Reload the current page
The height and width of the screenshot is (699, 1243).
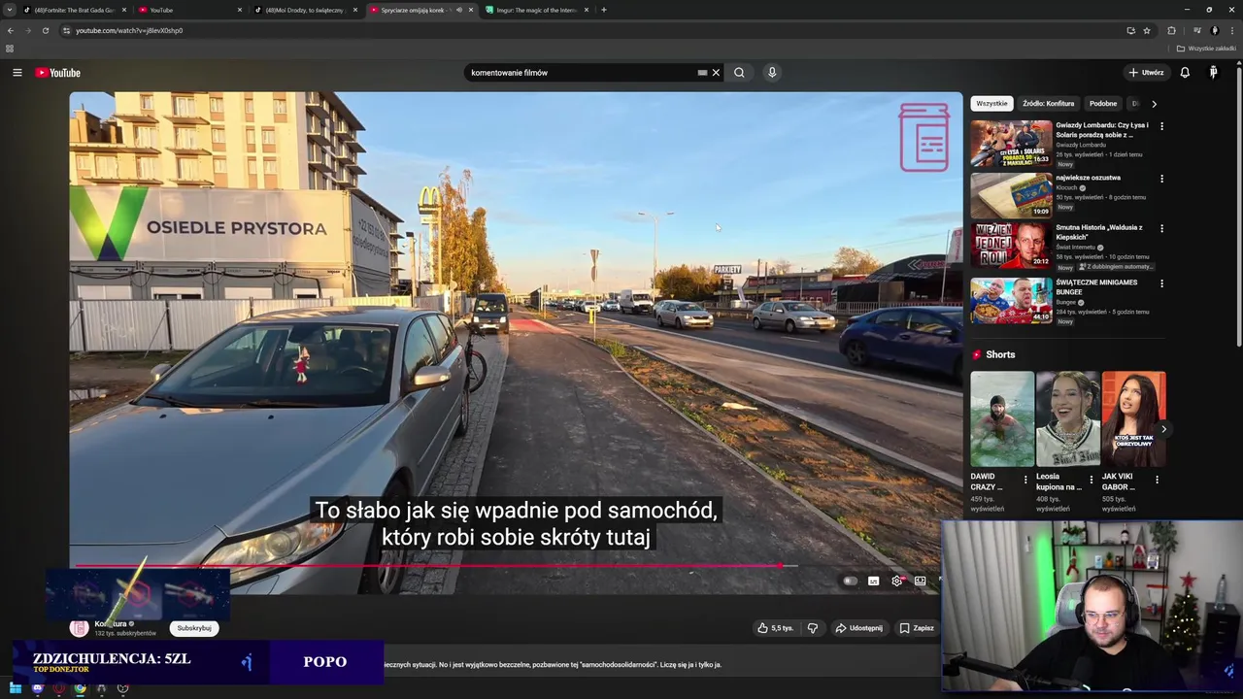pyautogui.click(x=45, y=30)
